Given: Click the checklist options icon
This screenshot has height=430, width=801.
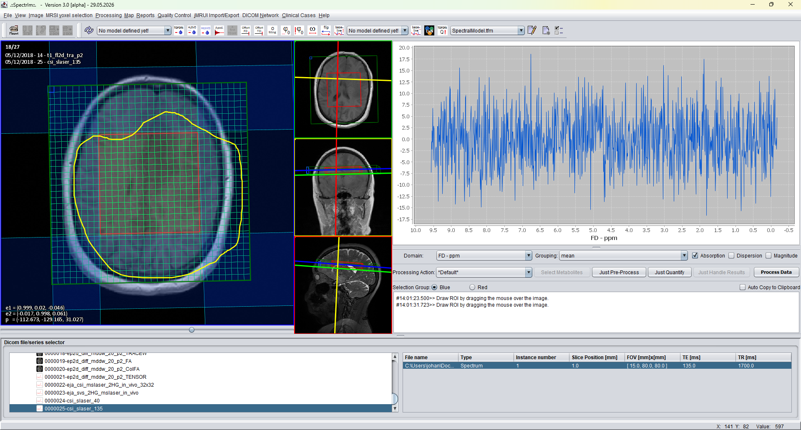Looking at the screenshot, I should point(559,30).
